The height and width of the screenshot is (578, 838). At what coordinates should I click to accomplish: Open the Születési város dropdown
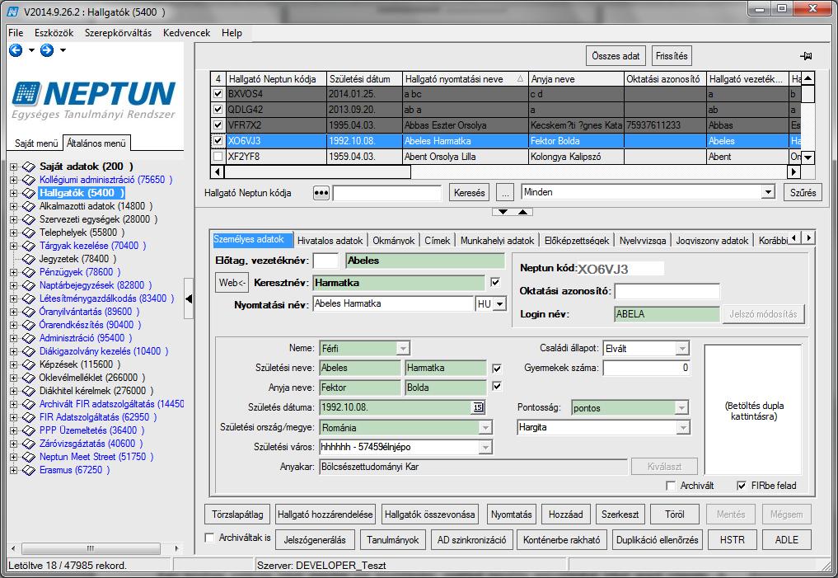pos(485,447)
